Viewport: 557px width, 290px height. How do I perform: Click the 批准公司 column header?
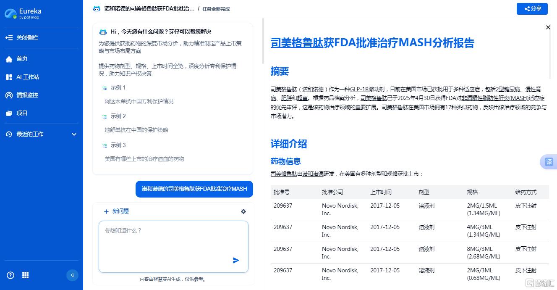point(332,192)
